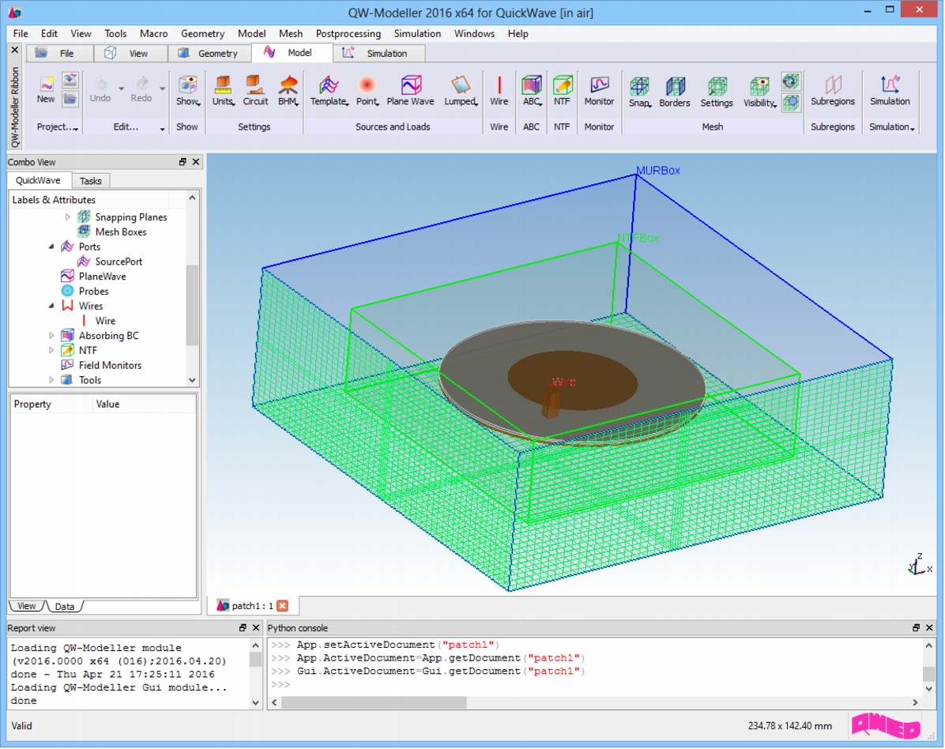Viewport: 945px width, 749px height.
Task: Collapse the Wires tree node
Action: pyautogui.click(x=51, y=306)
